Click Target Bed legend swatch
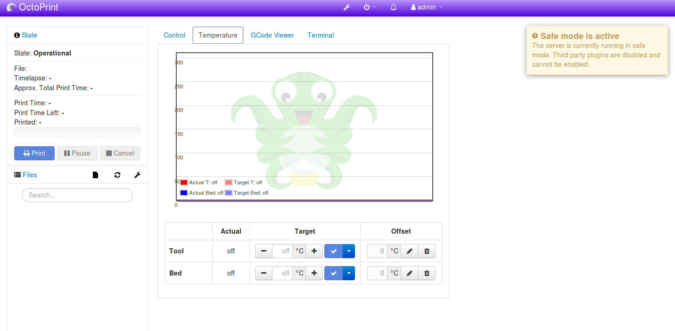Viewport: 675px width, 331px height. coord(229,193)
